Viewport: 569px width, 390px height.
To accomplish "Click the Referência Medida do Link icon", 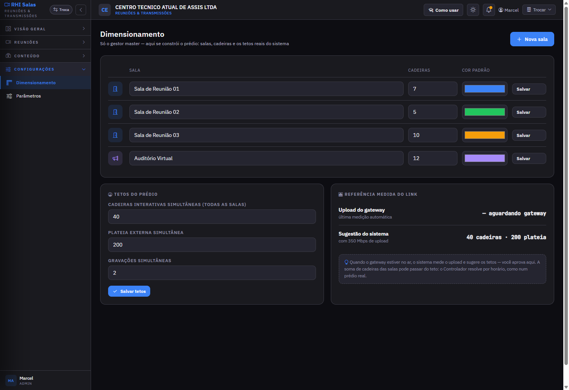I will [x=341, y=194].
